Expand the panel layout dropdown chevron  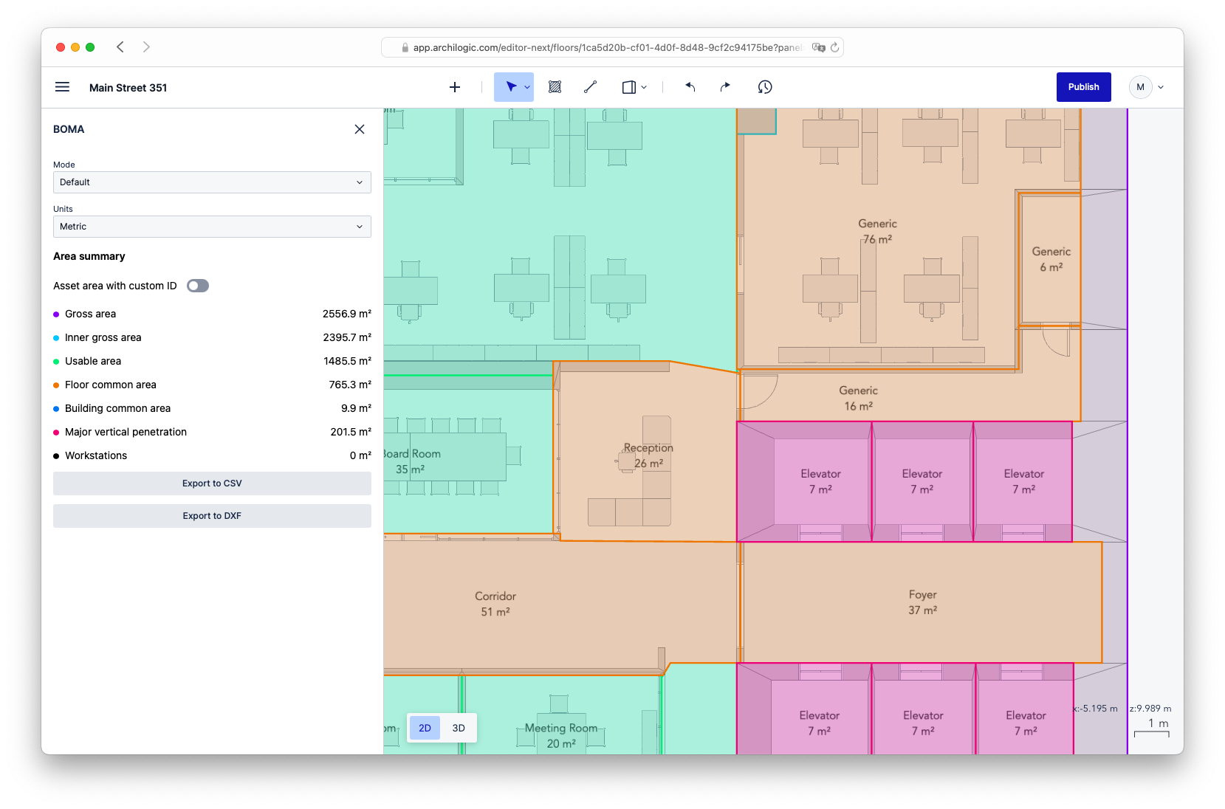pyautogui.click(x=644, y=87)
